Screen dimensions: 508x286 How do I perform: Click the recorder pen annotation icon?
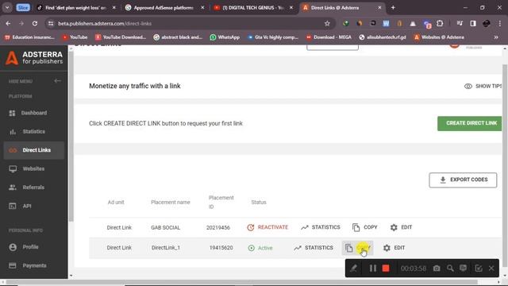tap(354, 269)
